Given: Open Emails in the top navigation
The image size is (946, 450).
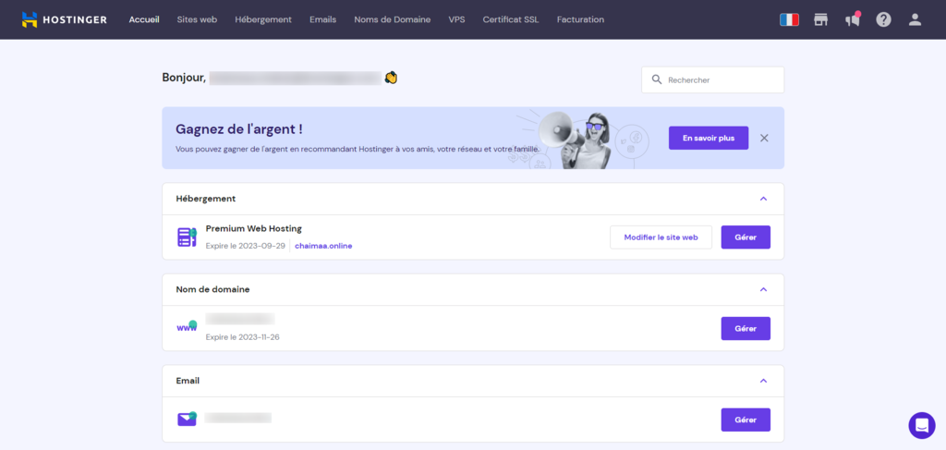Looking at the screenshot, I should 322,19.
